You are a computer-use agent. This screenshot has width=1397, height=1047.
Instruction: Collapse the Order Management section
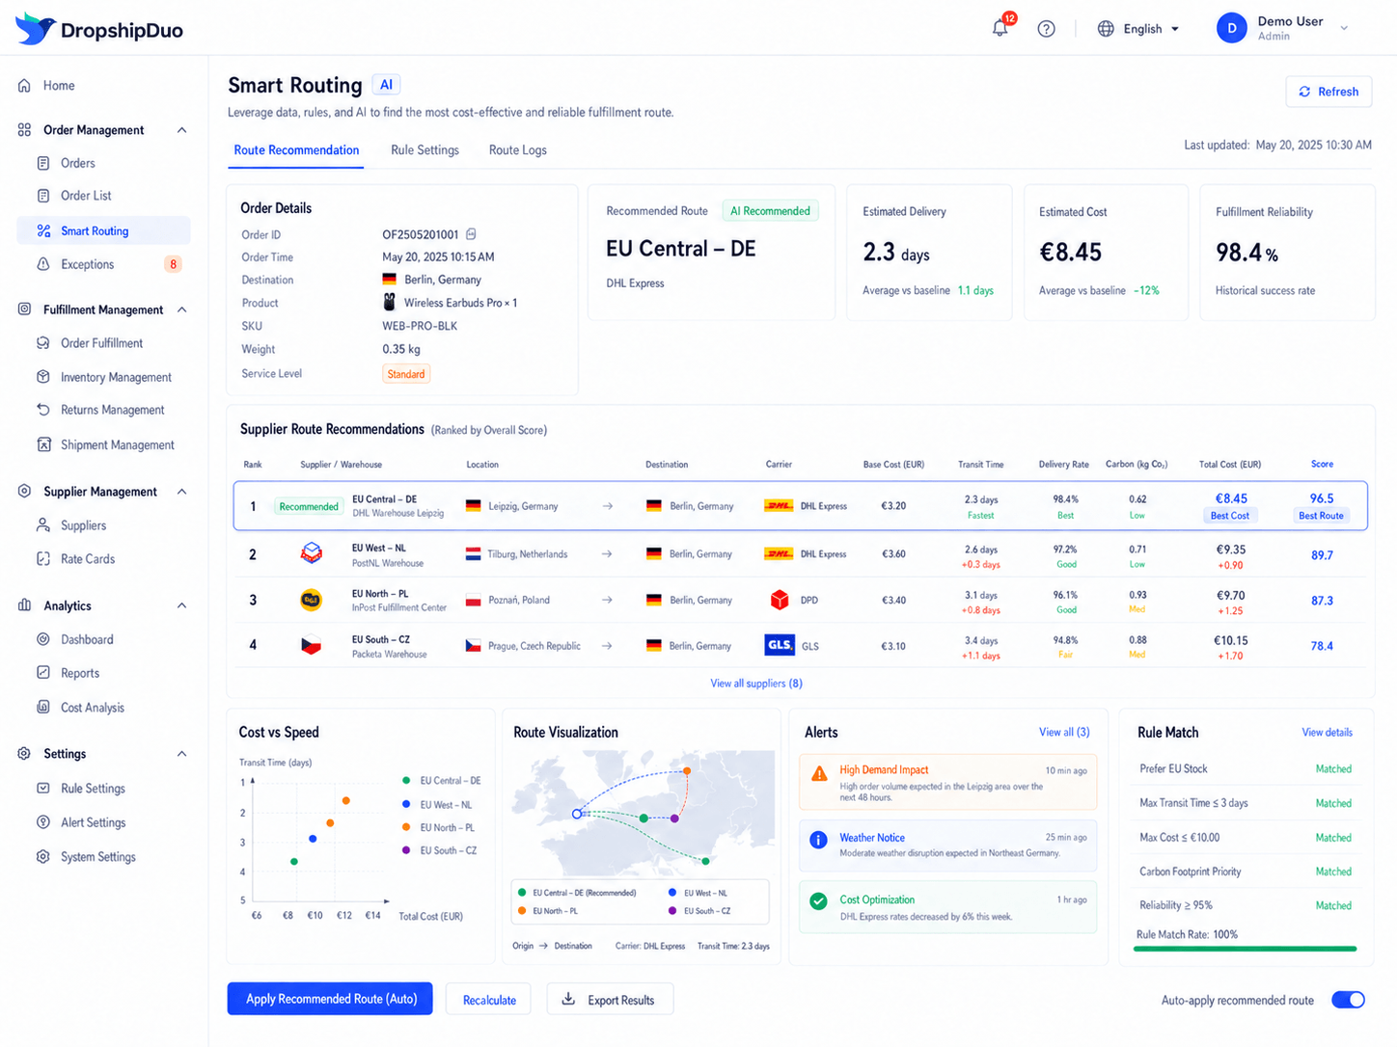181,130
